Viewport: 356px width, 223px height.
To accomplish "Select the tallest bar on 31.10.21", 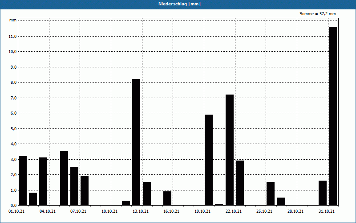I will click(x=333, y=116).
